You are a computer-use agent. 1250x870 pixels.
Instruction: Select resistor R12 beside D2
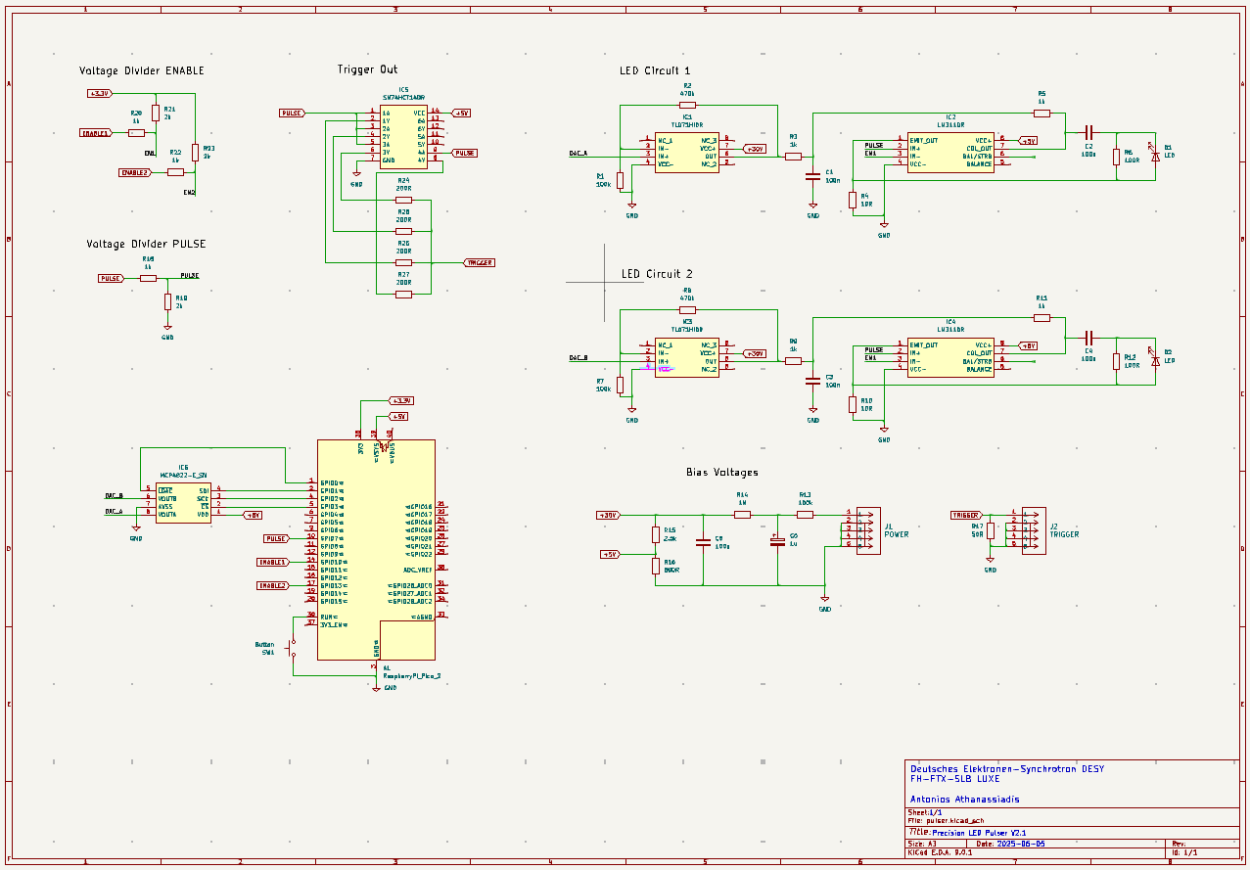tap(1116, 361)
